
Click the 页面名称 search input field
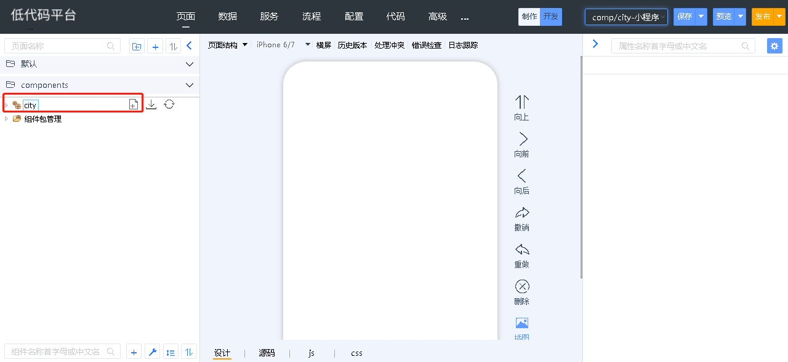pos(58,46)
